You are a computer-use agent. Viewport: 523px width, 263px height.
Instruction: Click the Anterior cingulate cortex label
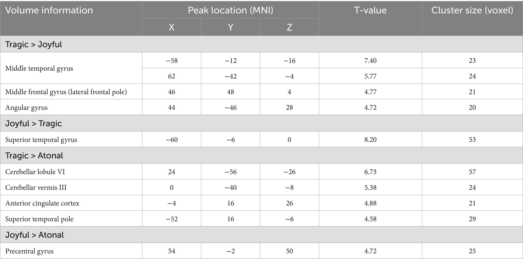point(42,203)
